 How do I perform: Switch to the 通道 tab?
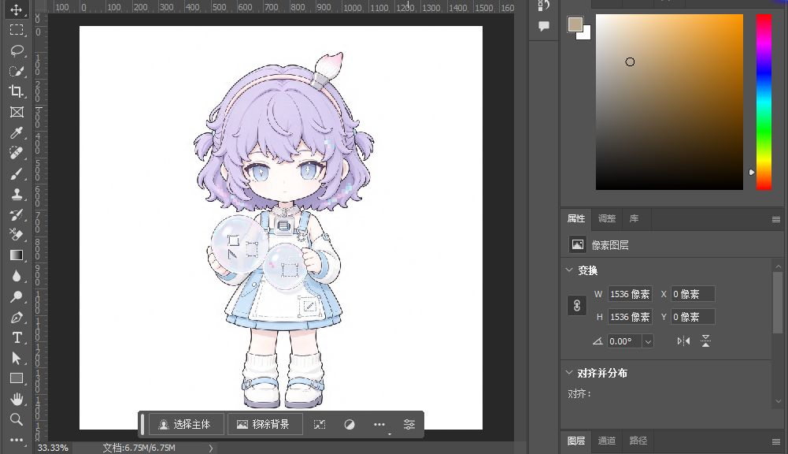click(607, 441)
